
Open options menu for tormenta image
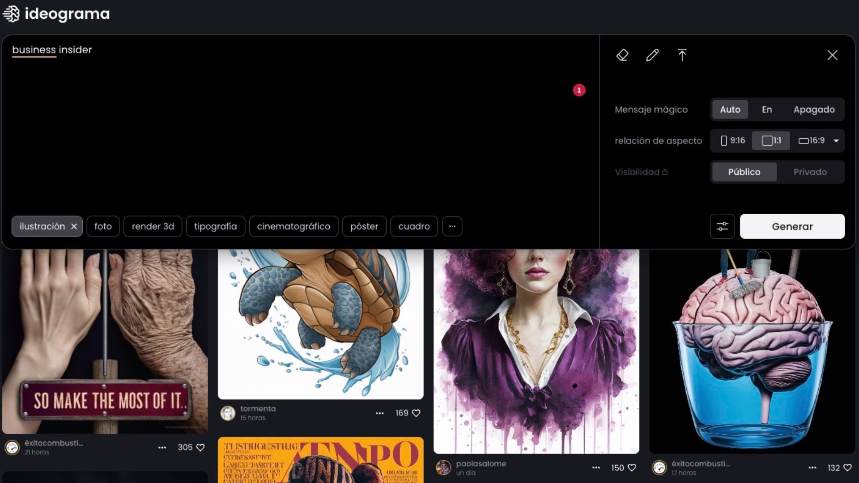click(x=380, y=413)
